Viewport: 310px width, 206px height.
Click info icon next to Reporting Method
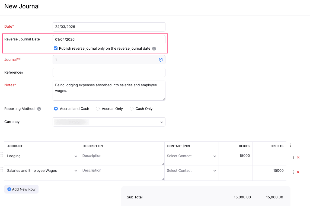pos(39,109)
